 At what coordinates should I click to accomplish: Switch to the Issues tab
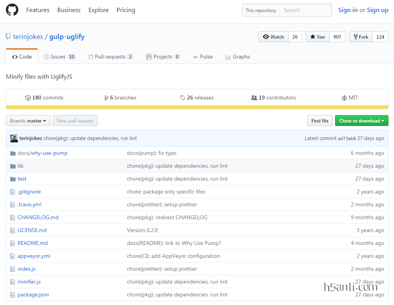coord(60,57)
